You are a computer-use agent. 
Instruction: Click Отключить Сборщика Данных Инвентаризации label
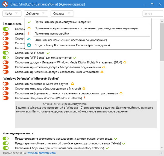pyautogui.click(x=60, y=148)
